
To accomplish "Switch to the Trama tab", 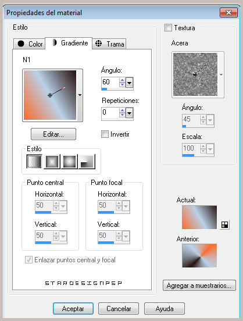I will (109, 44).
